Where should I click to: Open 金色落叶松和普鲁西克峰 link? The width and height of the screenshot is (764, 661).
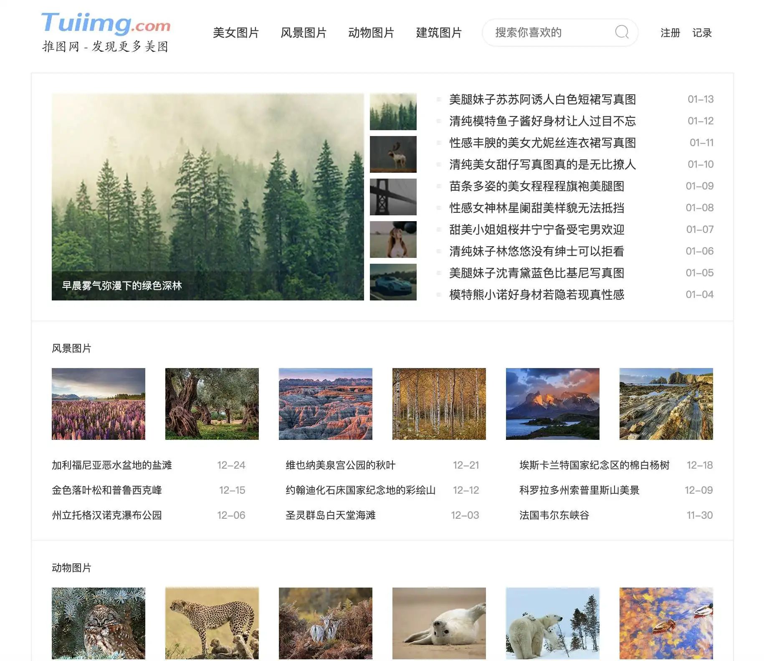pos(107,490)
